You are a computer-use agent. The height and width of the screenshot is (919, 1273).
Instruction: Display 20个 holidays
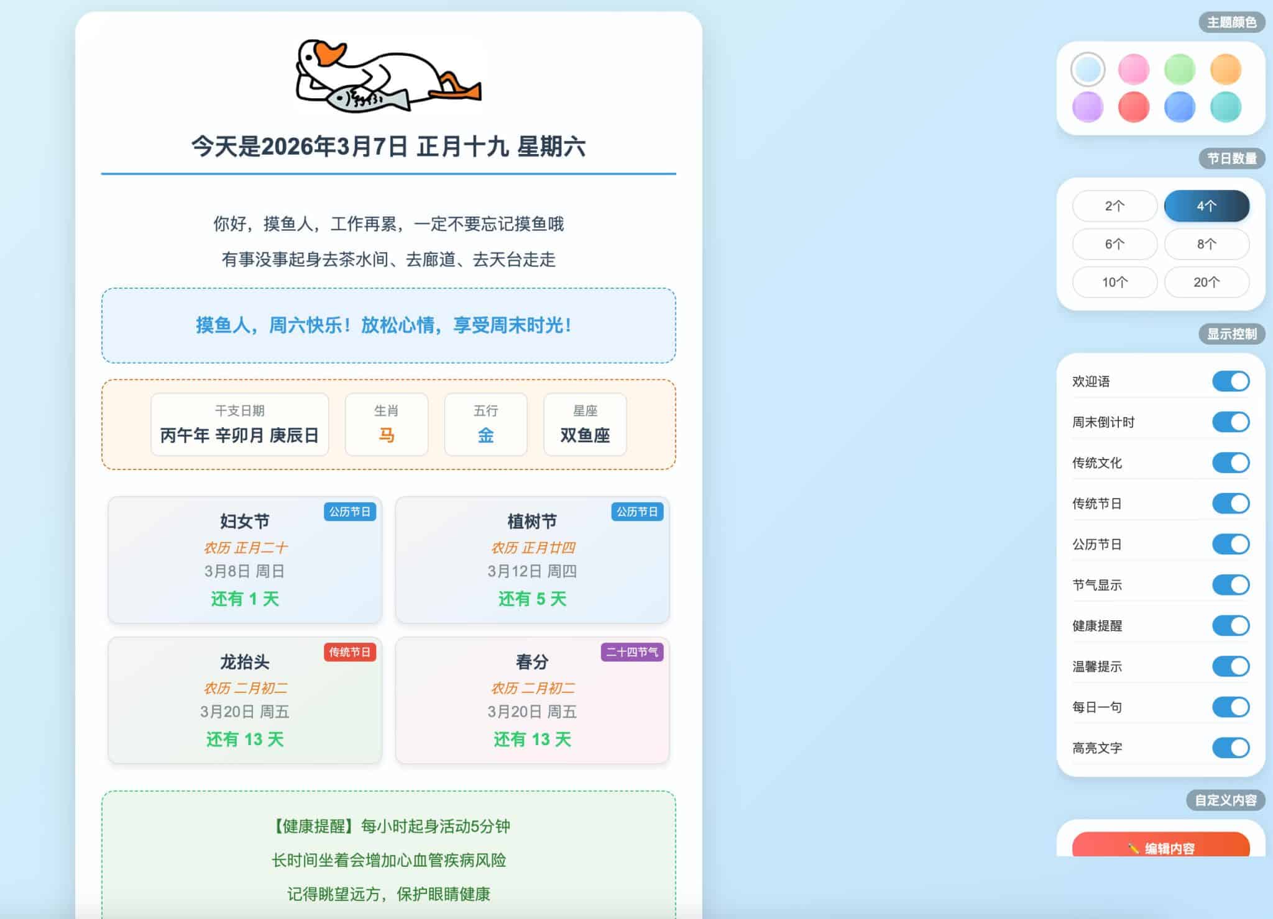[1206, 283]
